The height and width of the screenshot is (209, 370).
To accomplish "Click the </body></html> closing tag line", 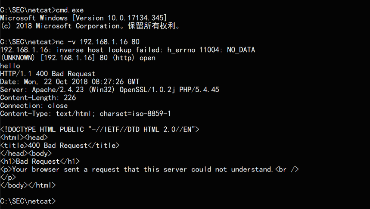I will pyautogui.click(x=28, y=185).
